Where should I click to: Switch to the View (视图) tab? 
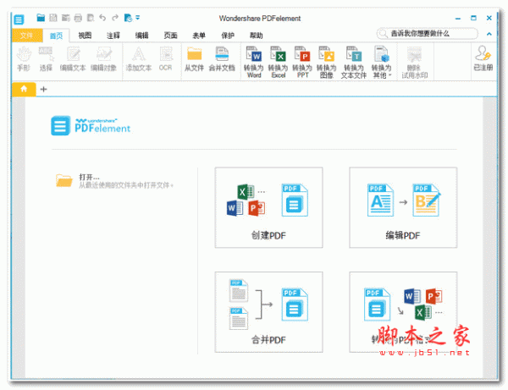click(x=85, y=36)
